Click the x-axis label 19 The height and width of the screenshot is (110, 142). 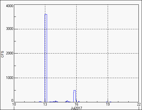[x=108, y=104]
